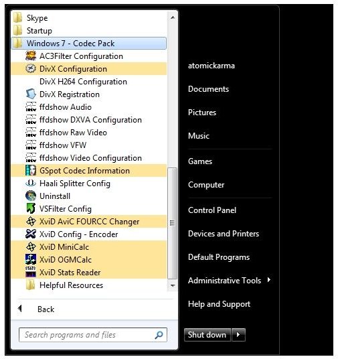The height and width of the screenshot is (359, 338).
Task: Click the ffdshow DXVA Configuration icon
Action: pyautogui.click(x=31, y=119)
